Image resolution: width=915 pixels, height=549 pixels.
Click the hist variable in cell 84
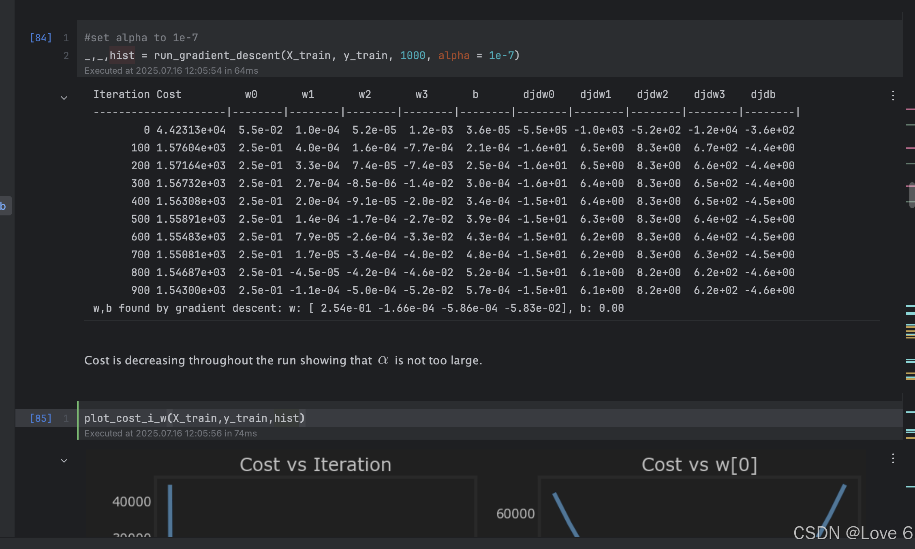122,55
